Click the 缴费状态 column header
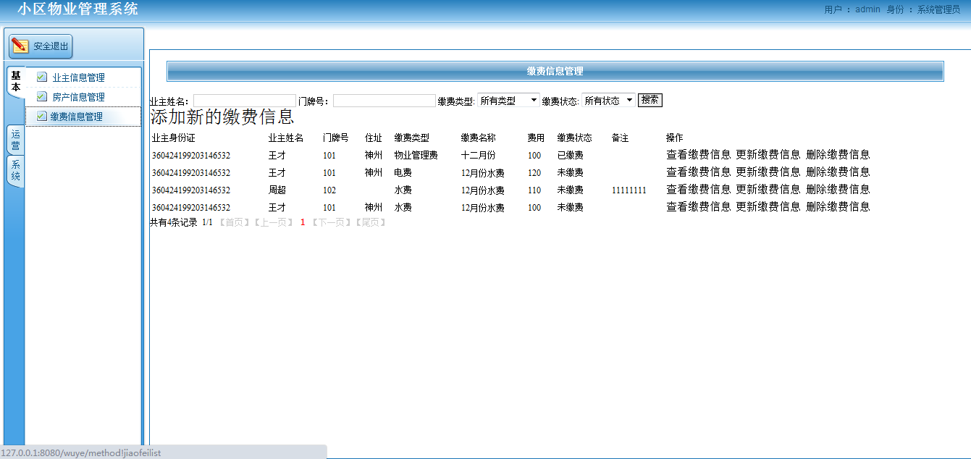This screenshot has height=459, width=971. coord(574,138)
